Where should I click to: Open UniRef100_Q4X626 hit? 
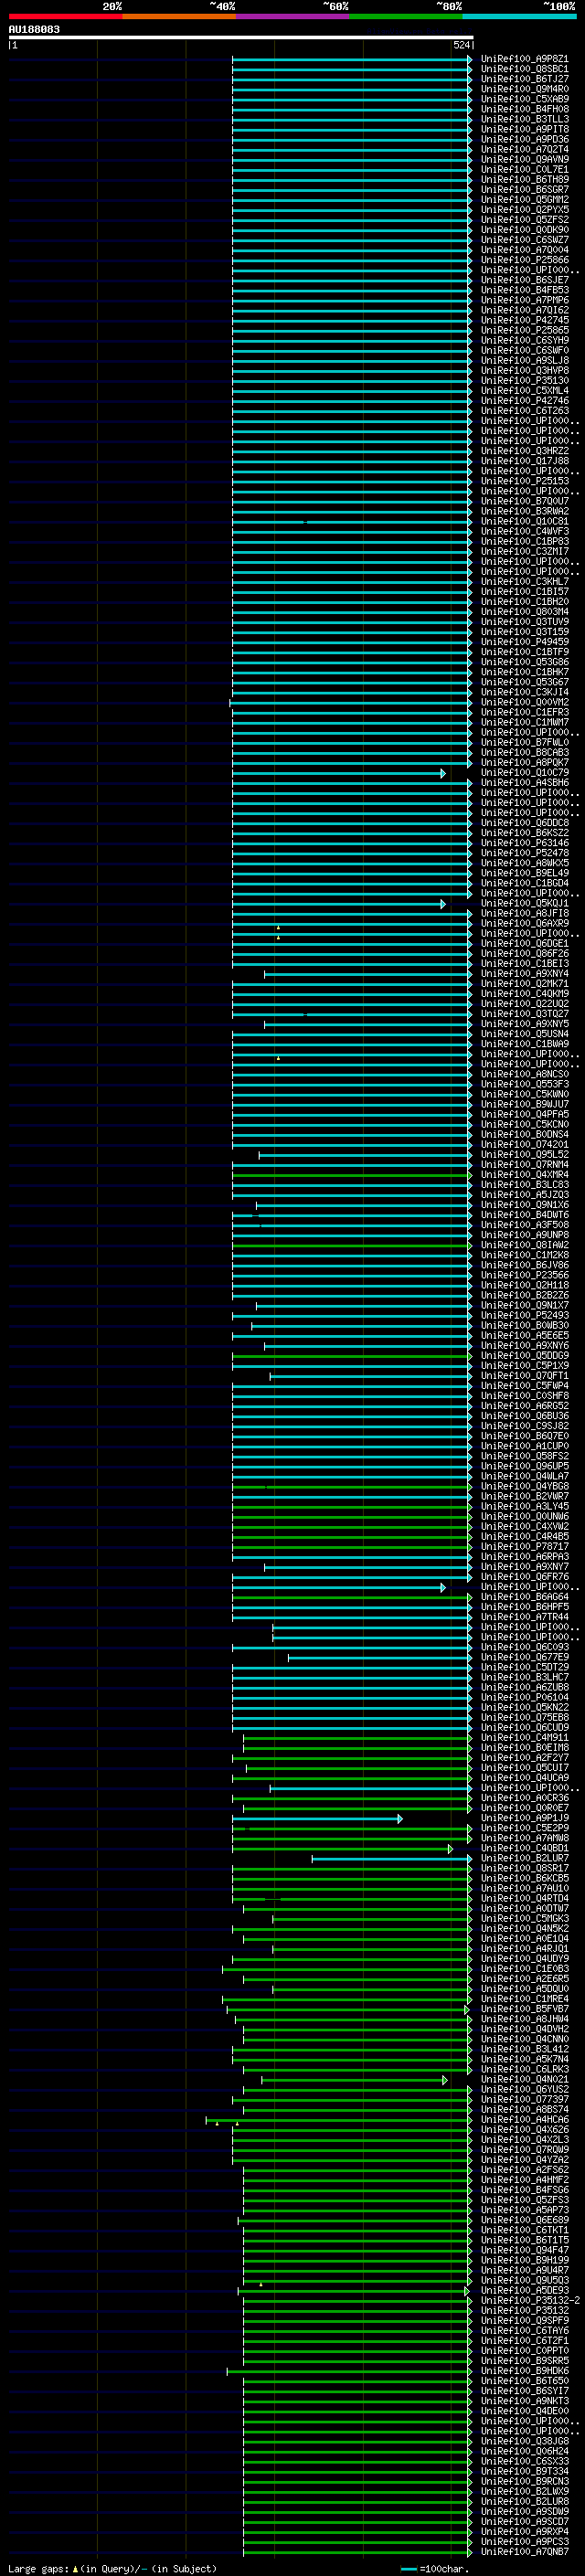(x=524, y=2129)
